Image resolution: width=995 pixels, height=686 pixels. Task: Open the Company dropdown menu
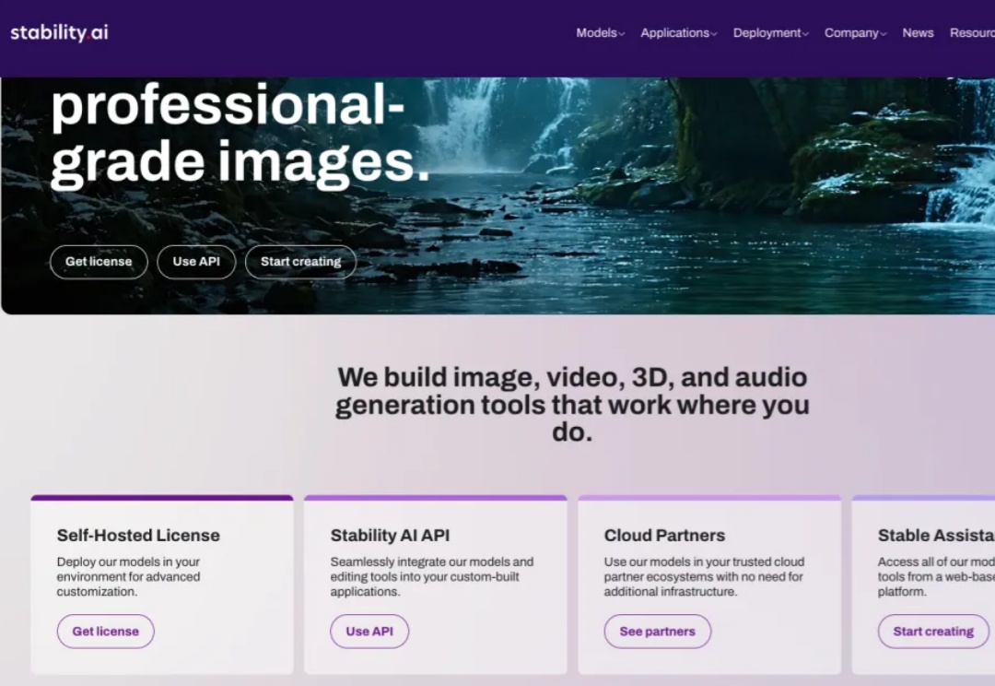[x=855, y=33]
